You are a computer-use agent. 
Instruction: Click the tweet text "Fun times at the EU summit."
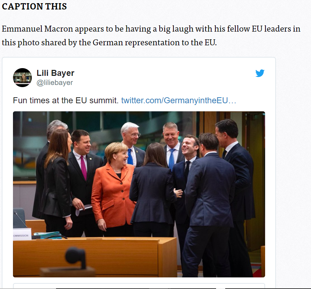pos(65,100)
